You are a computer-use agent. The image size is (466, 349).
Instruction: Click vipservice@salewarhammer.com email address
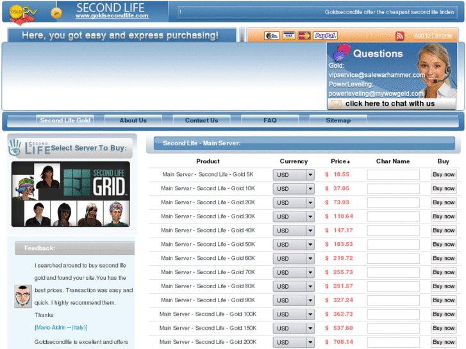[376, 75]
